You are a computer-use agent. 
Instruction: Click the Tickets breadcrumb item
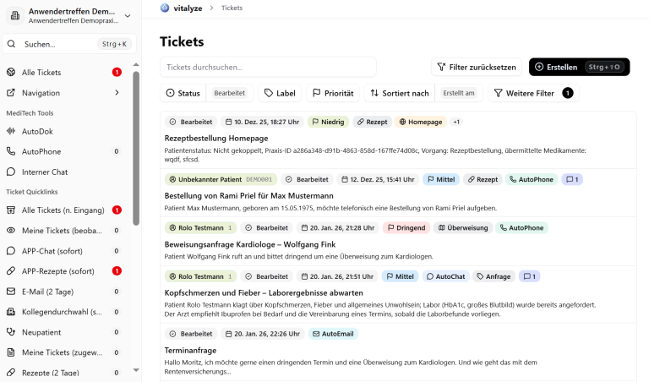232,8
